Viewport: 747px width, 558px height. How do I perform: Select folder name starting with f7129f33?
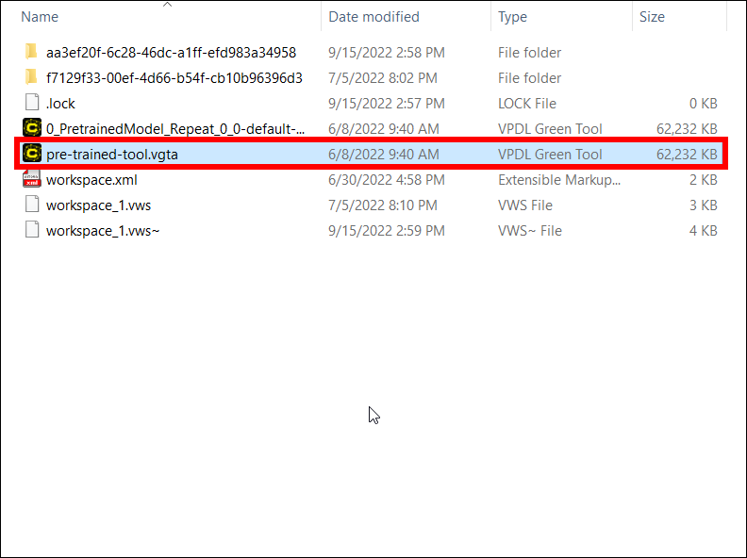[x=174, y=78]
